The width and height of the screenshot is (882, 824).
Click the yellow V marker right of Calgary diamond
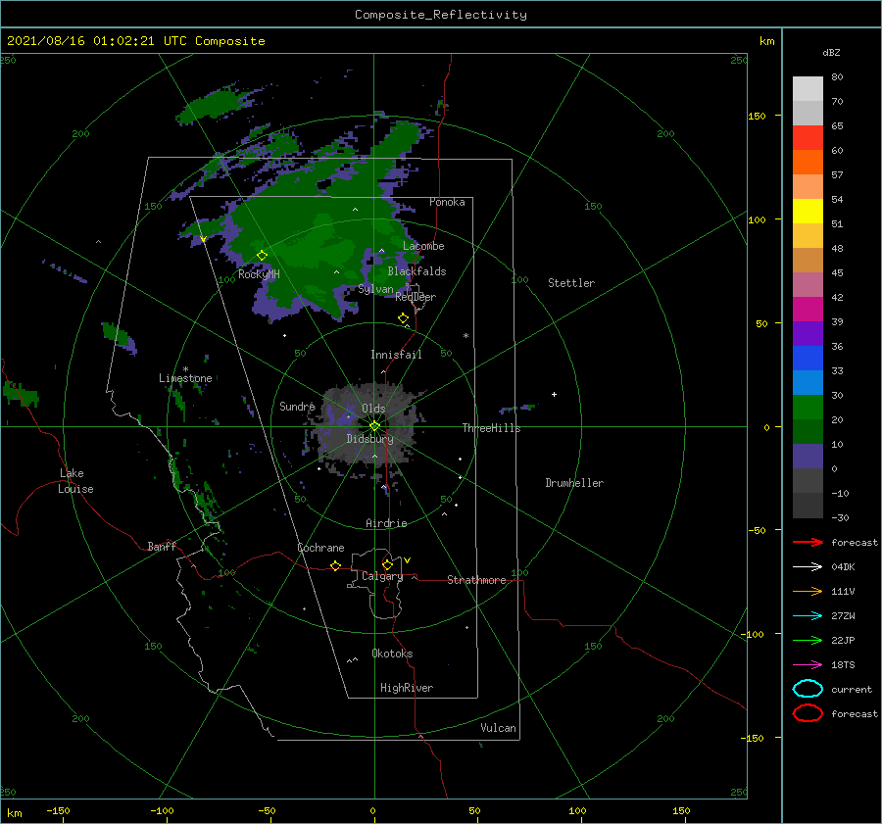(408, 560)
